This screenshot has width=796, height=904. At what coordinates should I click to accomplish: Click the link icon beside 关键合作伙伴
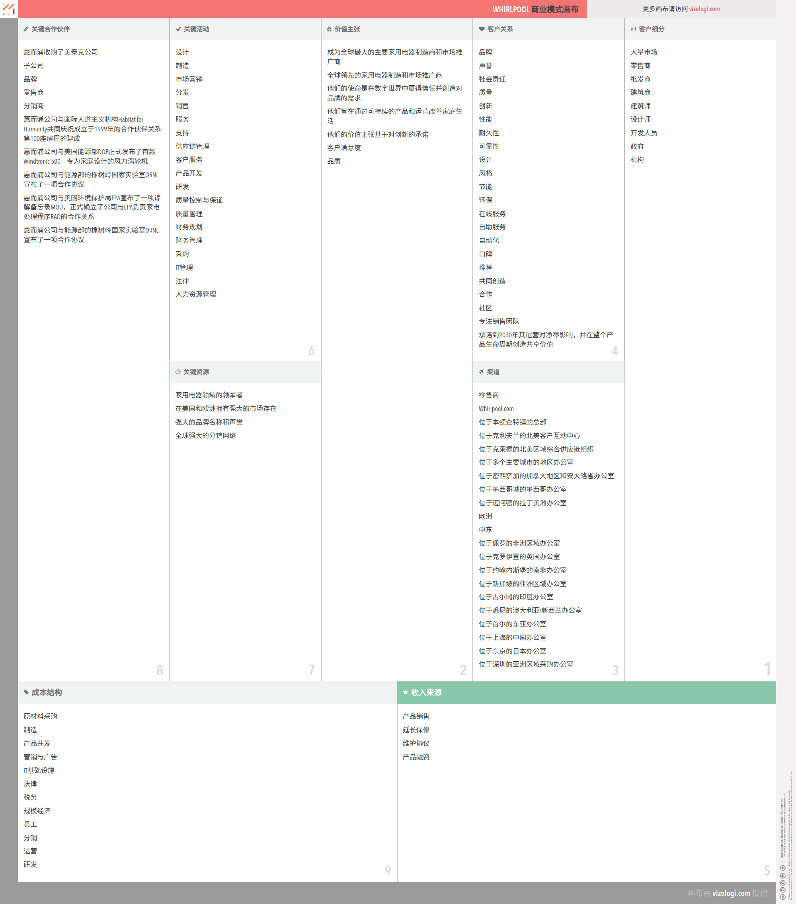pos(26,29)
